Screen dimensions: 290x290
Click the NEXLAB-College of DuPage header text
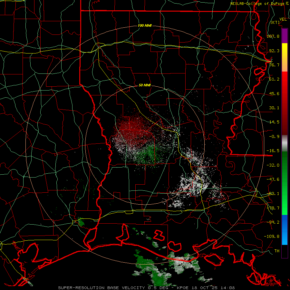pos(259,4)
